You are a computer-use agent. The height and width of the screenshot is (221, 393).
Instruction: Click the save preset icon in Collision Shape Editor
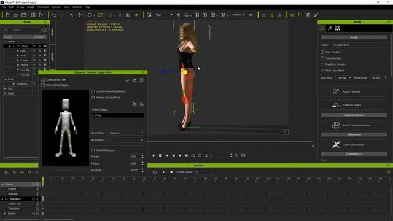142,80
